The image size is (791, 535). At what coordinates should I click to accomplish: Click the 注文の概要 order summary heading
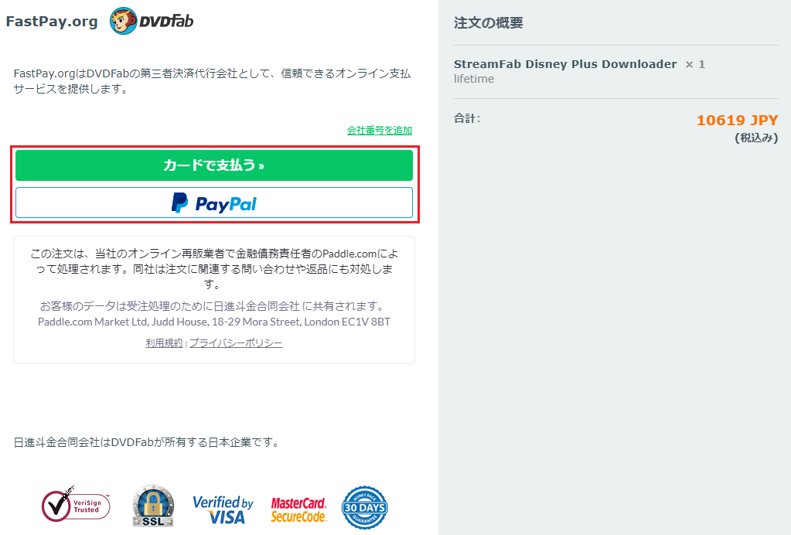(x=489, y=22)
